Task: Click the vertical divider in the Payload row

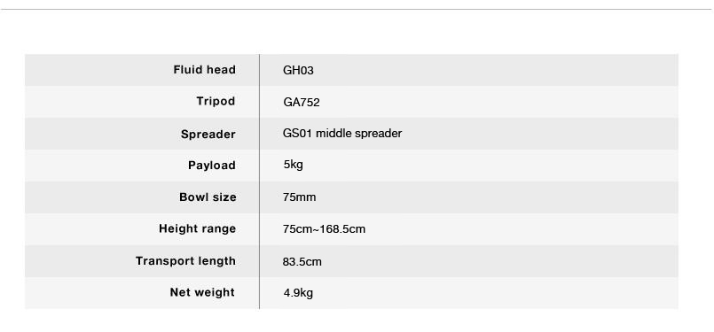Action: click(260, 166)
